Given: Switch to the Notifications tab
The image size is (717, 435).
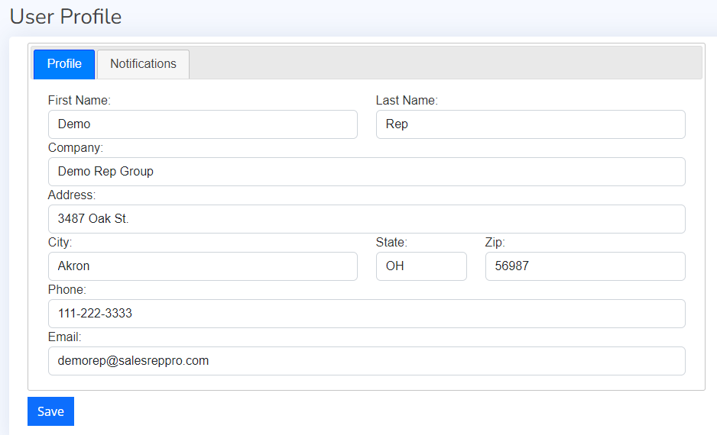Looking at the screenshot, I should coord(143,64).
